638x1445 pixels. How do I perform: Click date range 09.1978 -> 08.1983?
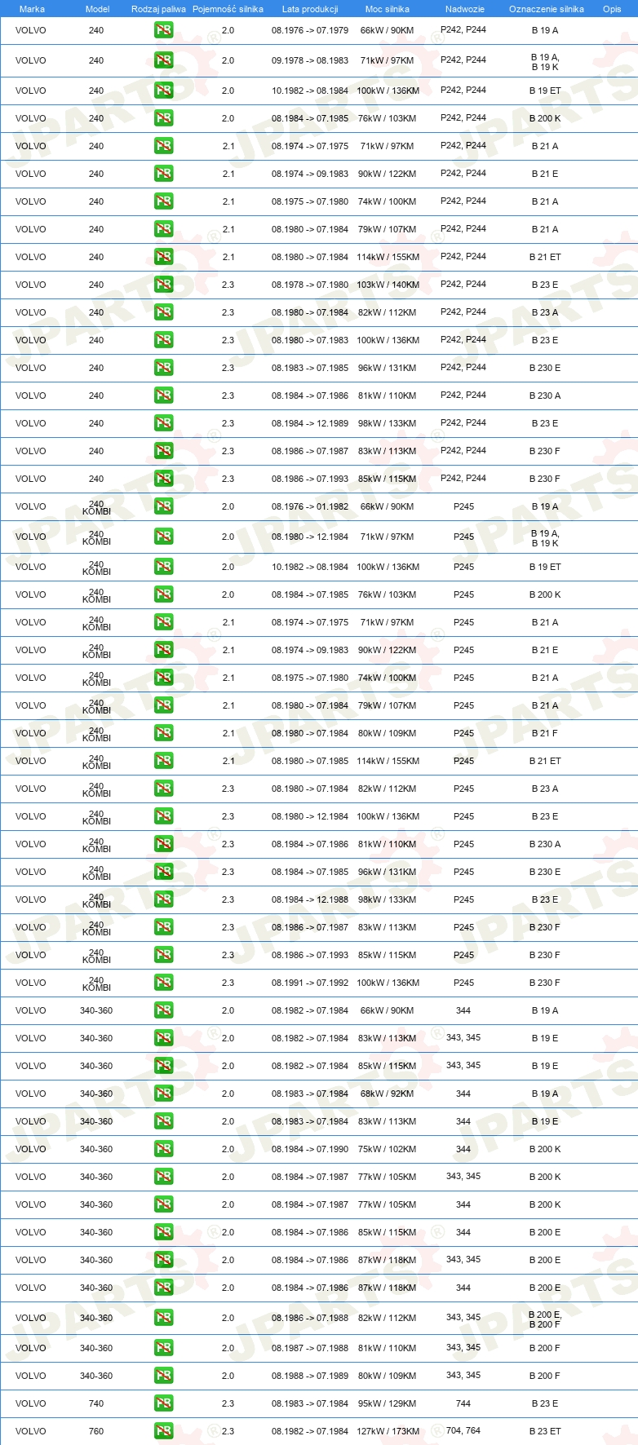310,60
